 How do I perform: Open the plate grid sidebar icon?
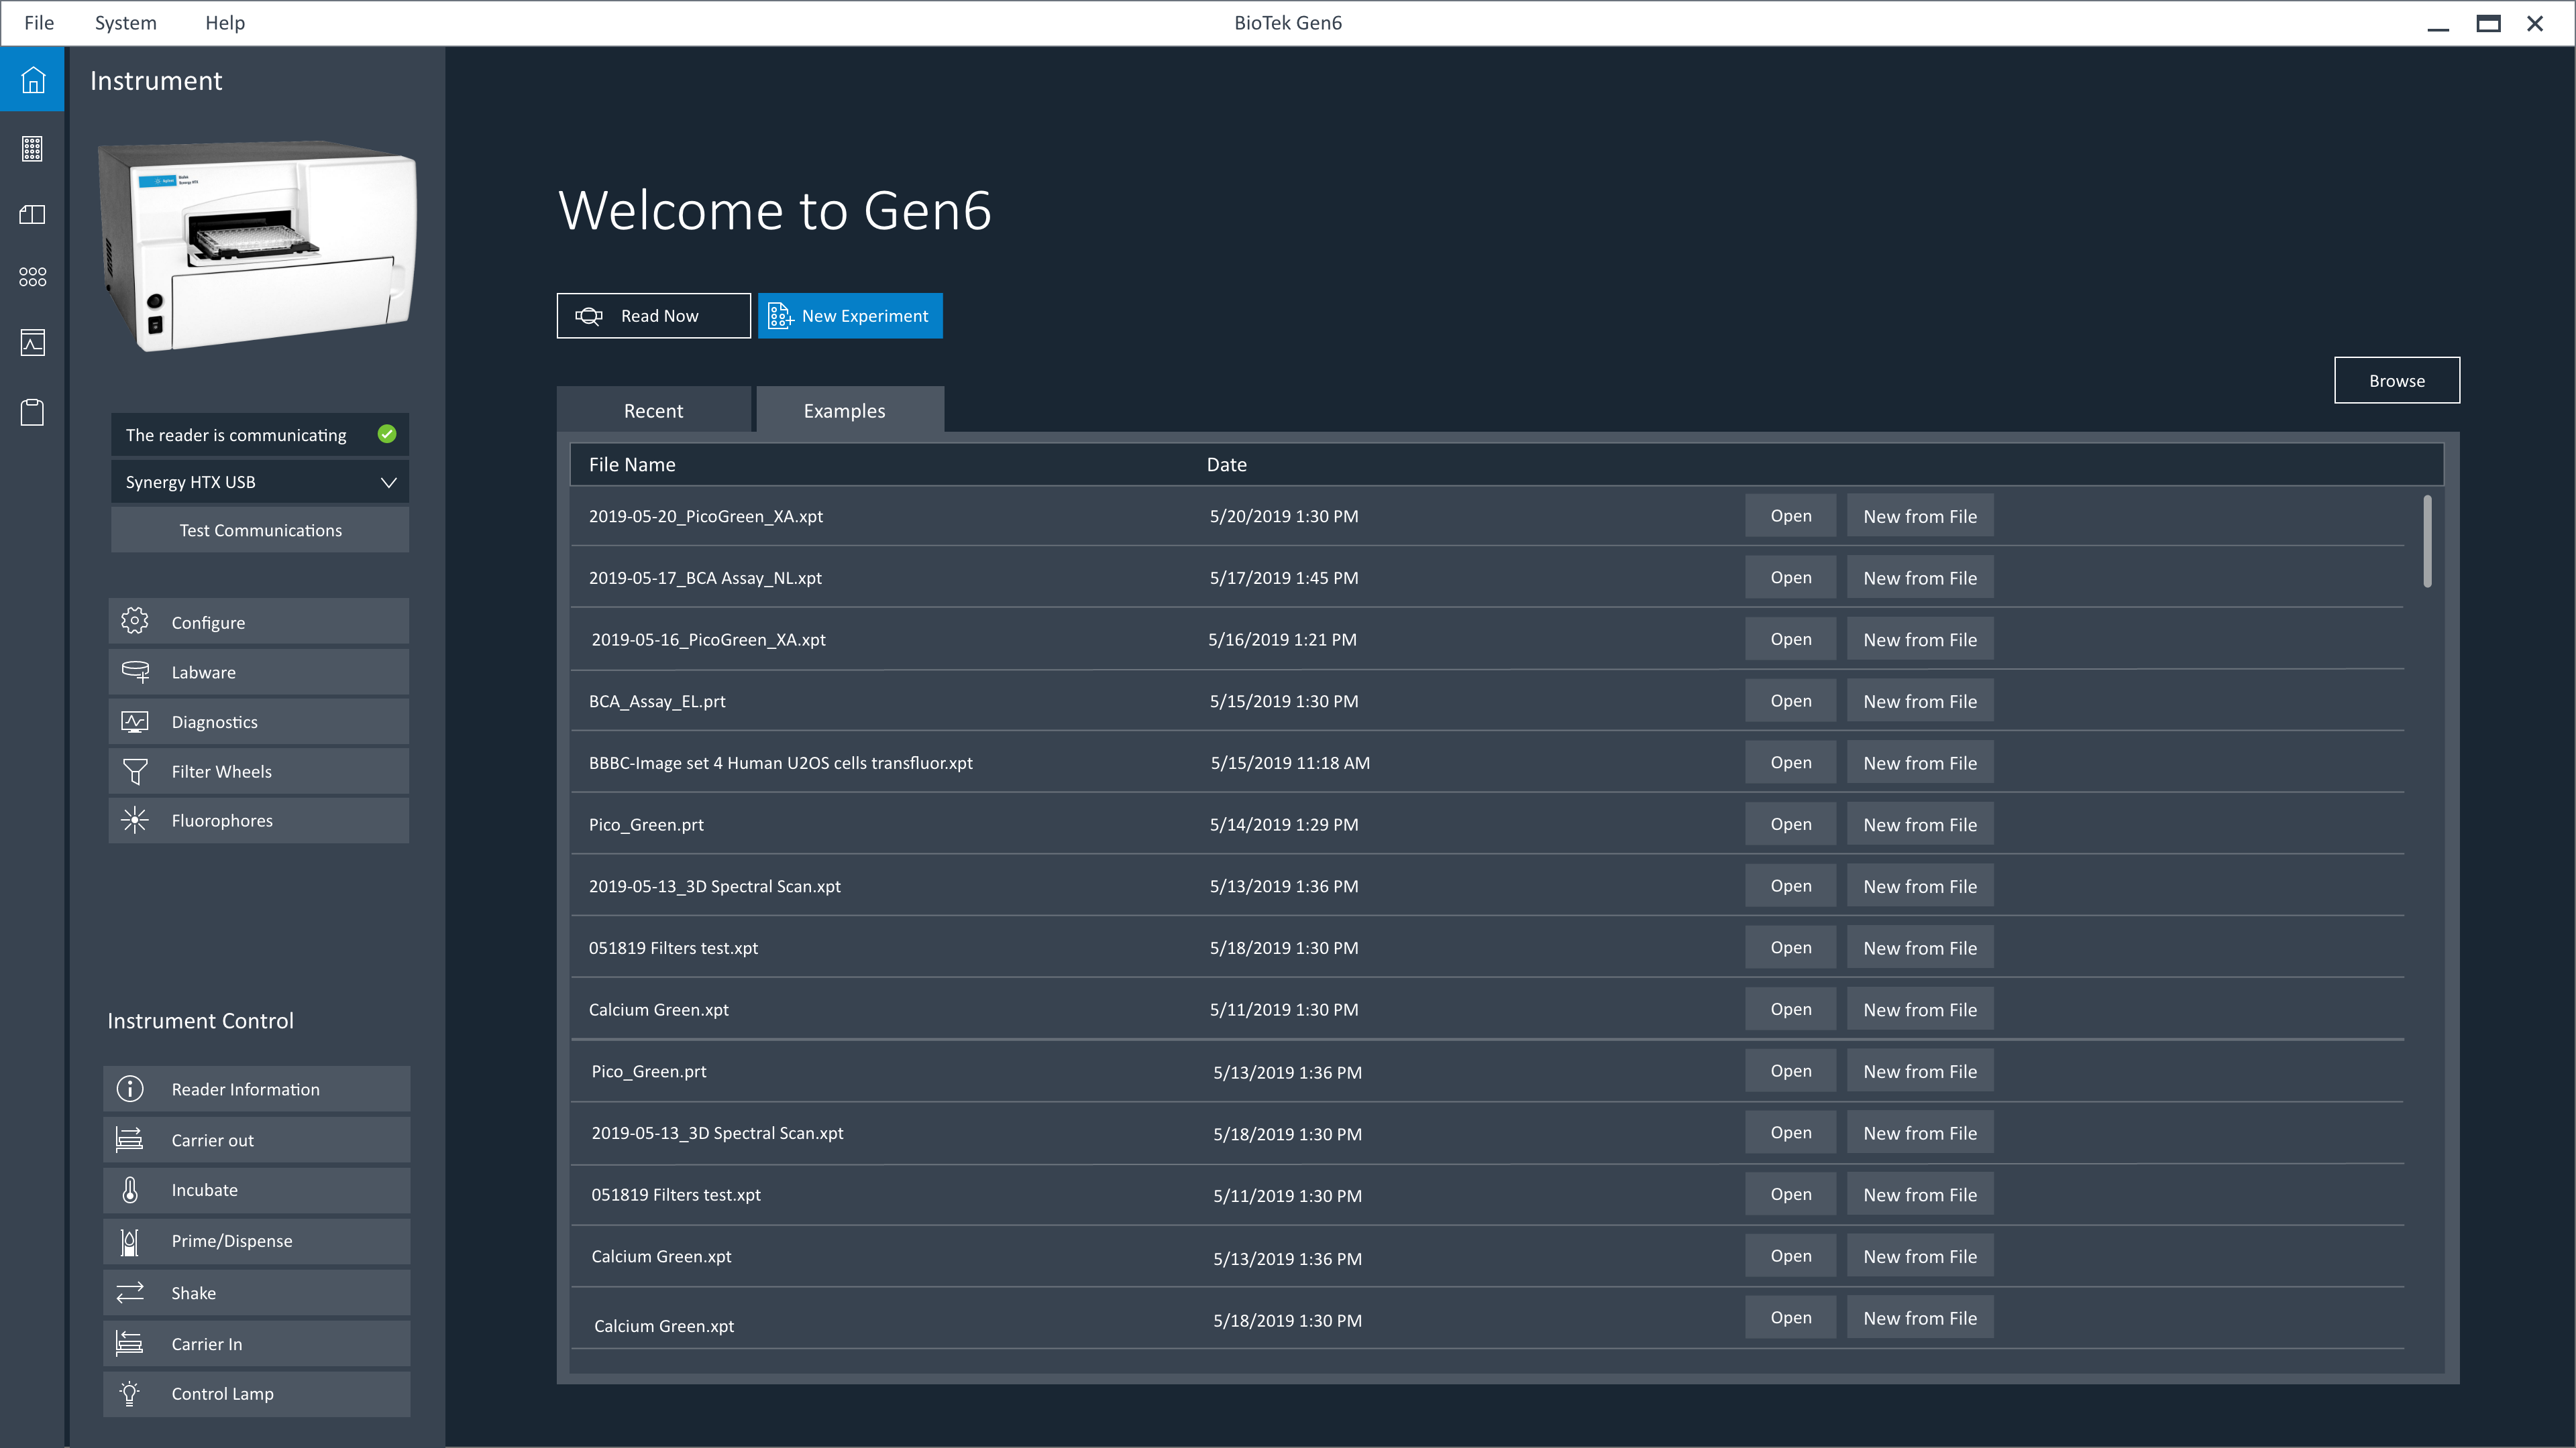(33, 149)
